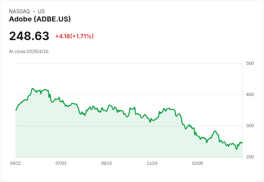Click the At close:2026/4/20 timestamp
This screenshot has height=182, width=264.
(x=29, y=51)
